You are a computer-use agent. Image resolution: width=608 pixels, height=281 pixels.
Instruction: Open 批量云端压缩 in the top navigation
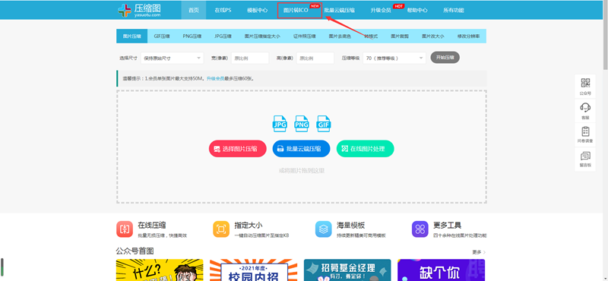pyautogui.click(x=339, y=11)
